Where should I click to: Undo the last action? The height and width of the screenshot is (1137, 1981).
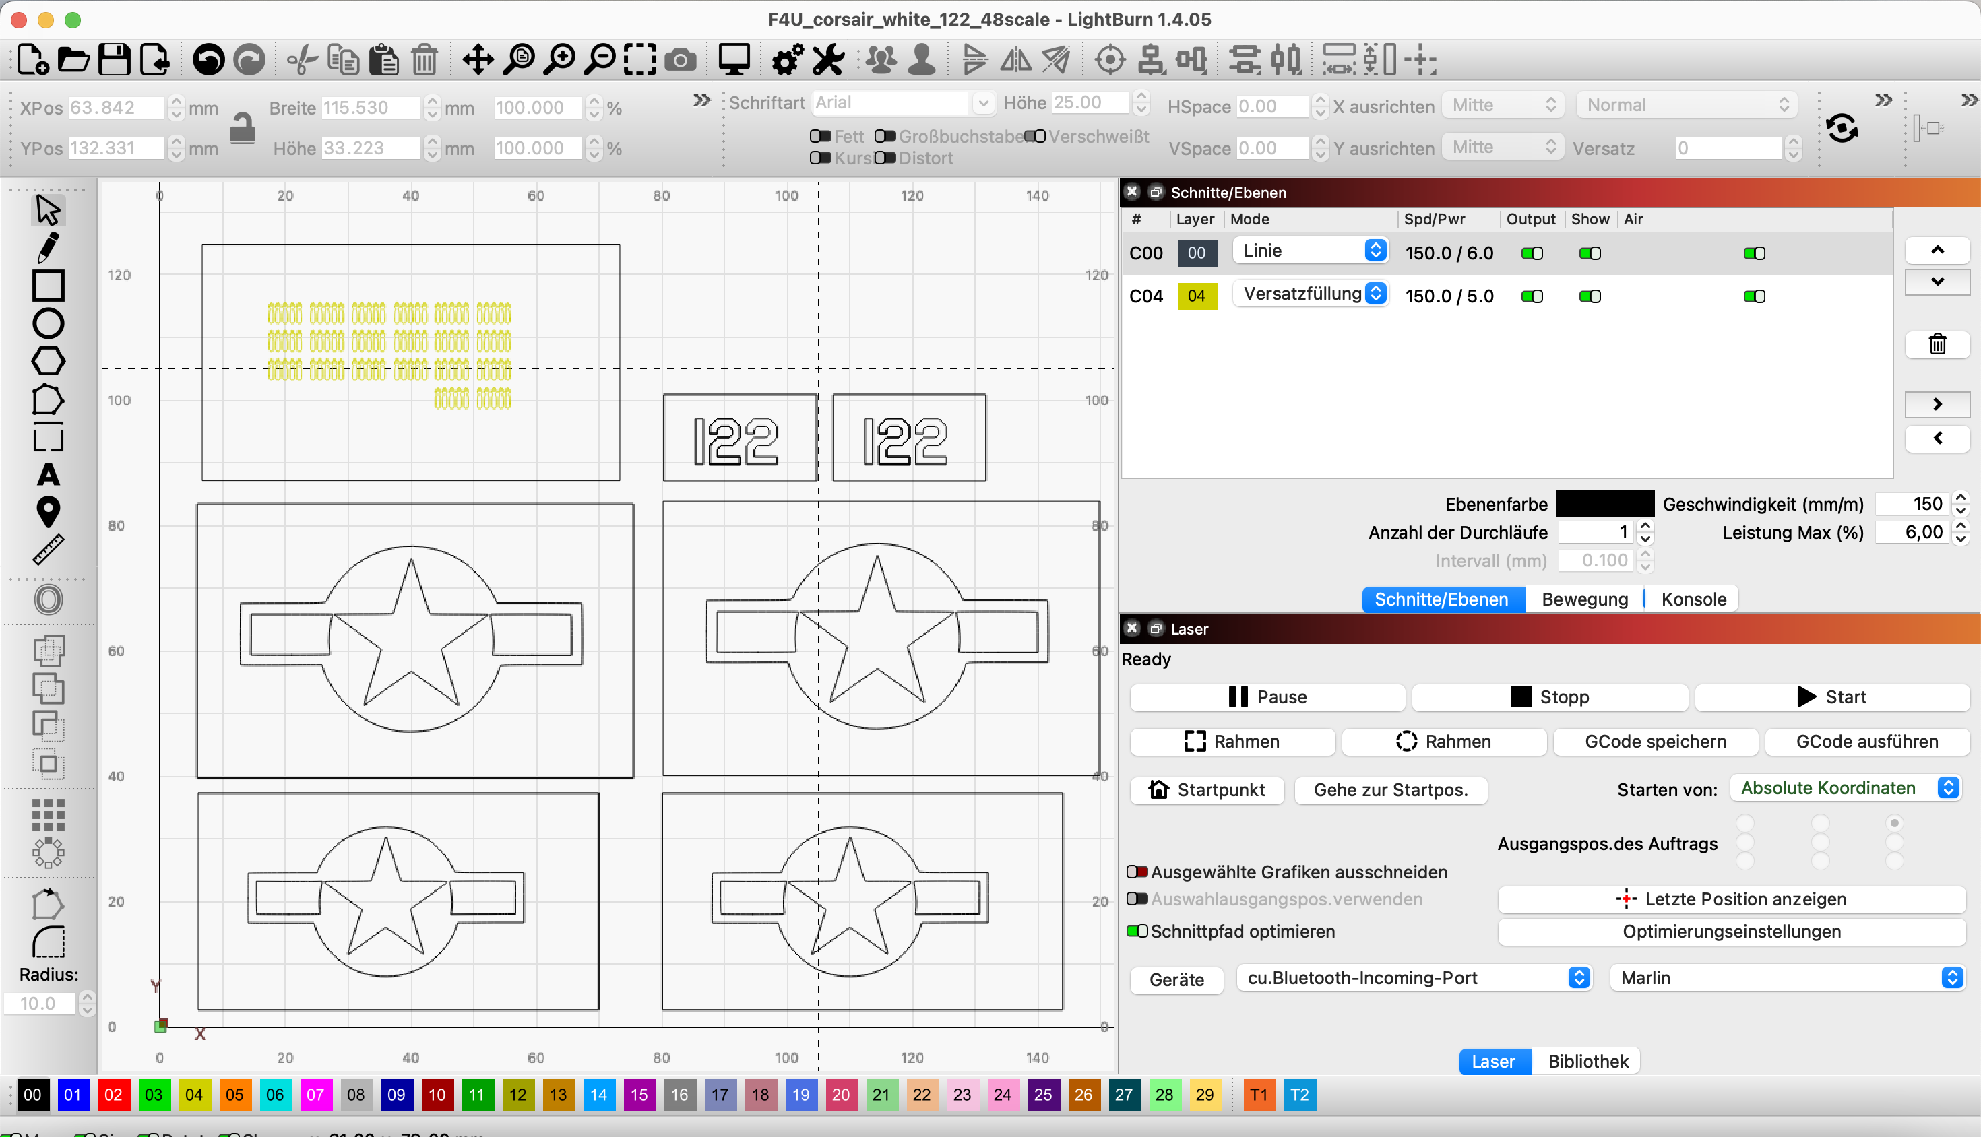(209, 59)
